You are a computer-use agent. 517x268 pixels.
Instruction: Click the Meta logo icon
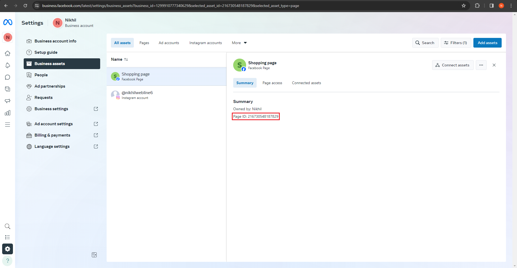[x=8, y=22]
